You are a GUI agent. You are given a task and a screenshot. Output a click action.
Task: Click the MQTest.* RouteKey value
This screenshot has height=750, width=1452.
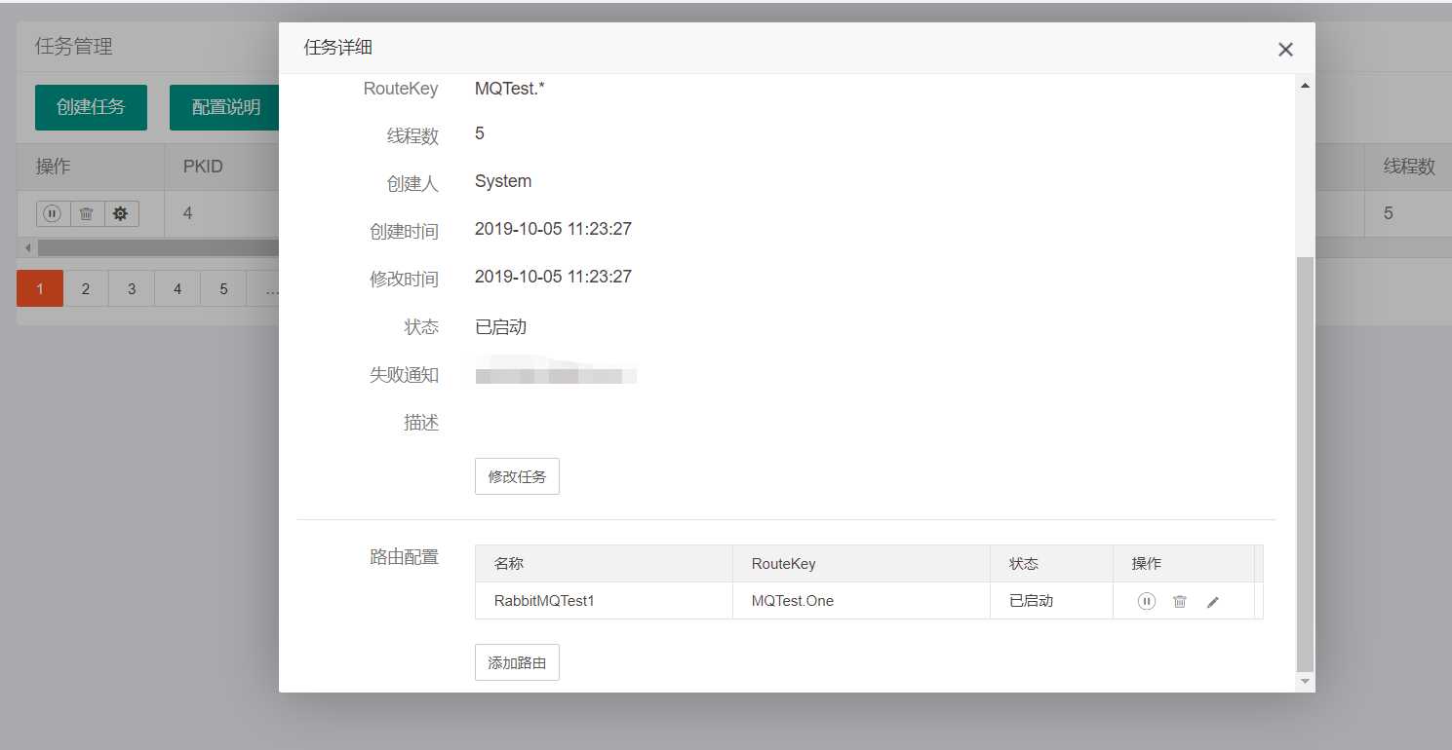[510, 89]
